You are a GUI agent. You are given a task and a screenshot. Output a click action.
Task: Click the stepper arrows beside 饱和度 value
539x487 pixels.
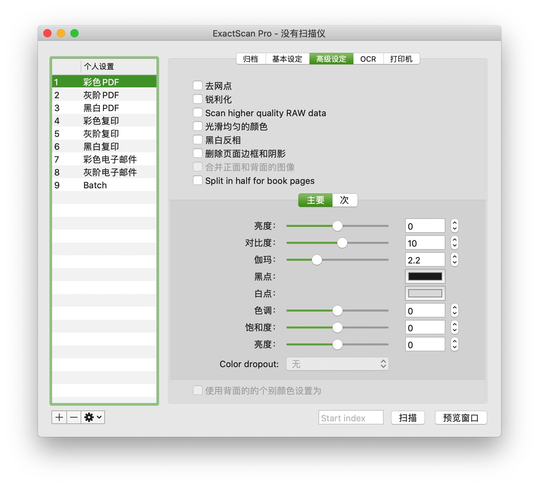454,327
